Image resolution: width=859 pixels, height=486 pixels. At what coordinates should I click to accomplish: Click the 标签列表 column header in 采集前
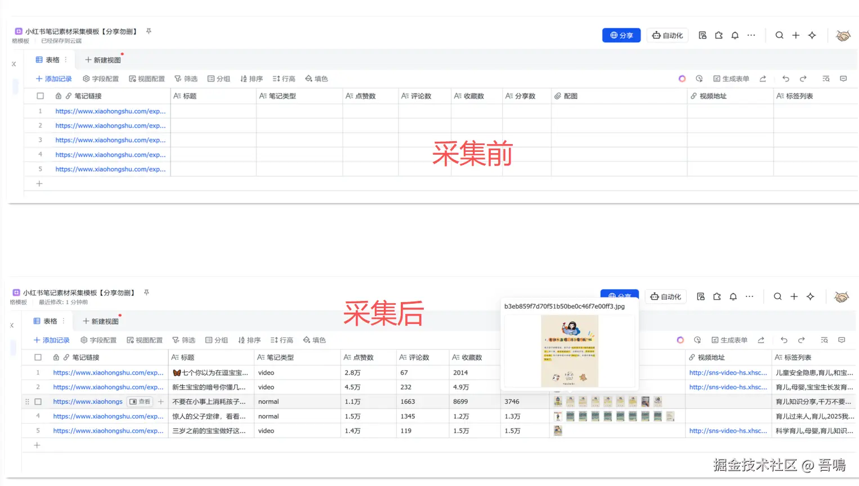click(x=816, y=96)
